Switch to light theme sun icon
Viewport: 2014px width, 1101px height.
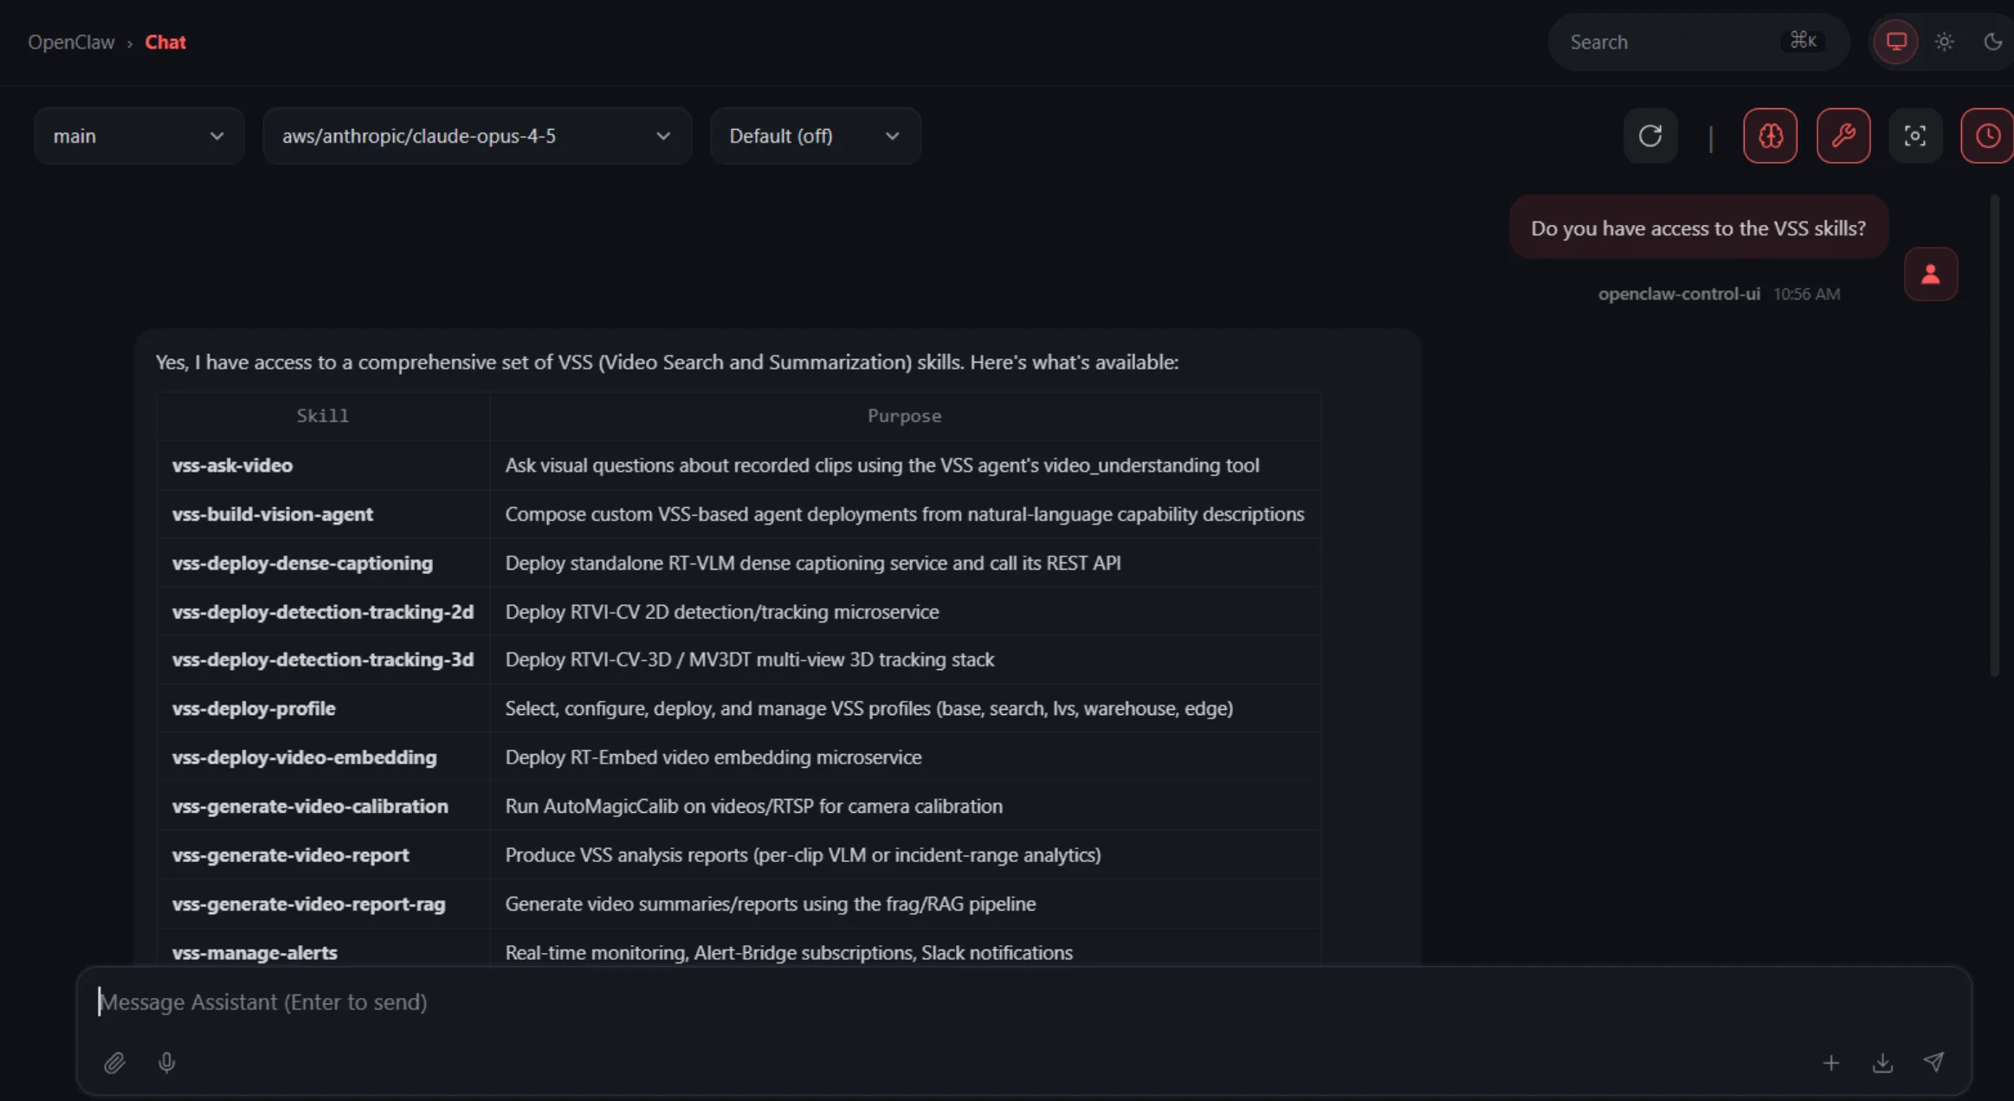point(1945,42)
